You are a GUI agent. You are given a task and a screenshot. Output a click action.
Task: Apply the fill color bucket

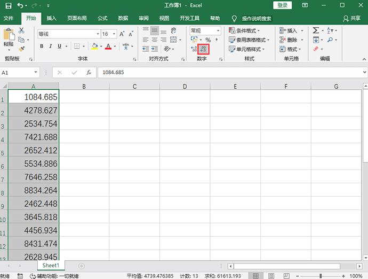[94, 46]
